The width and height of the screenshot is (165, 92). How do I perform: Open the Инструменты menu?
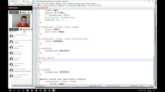[x=71, y=4]
